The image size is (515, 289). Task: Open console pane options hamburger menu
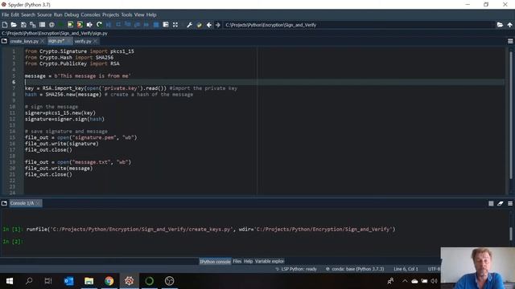(510, 203)
